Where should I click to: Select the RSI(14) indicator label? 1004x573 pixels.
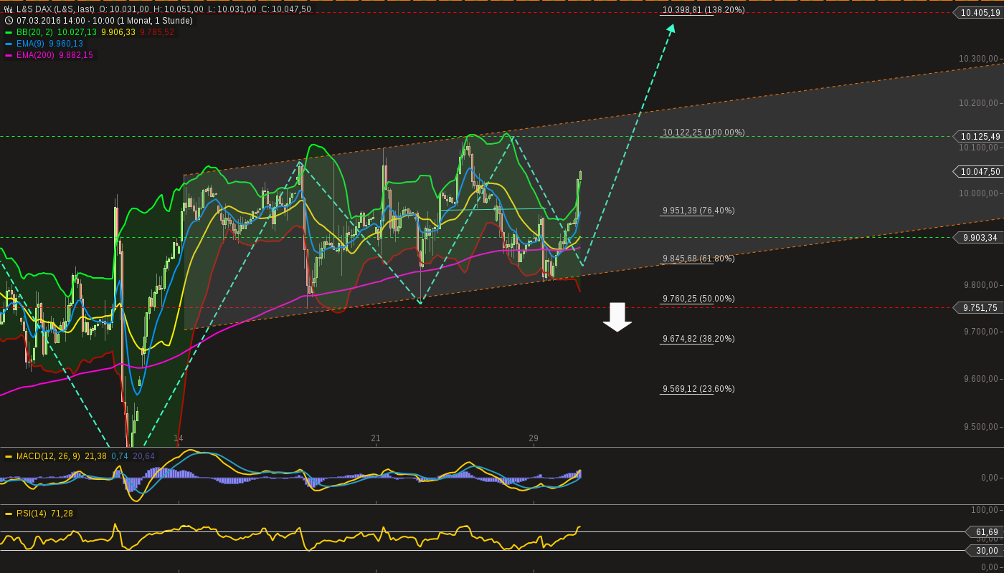coord(32,514)
